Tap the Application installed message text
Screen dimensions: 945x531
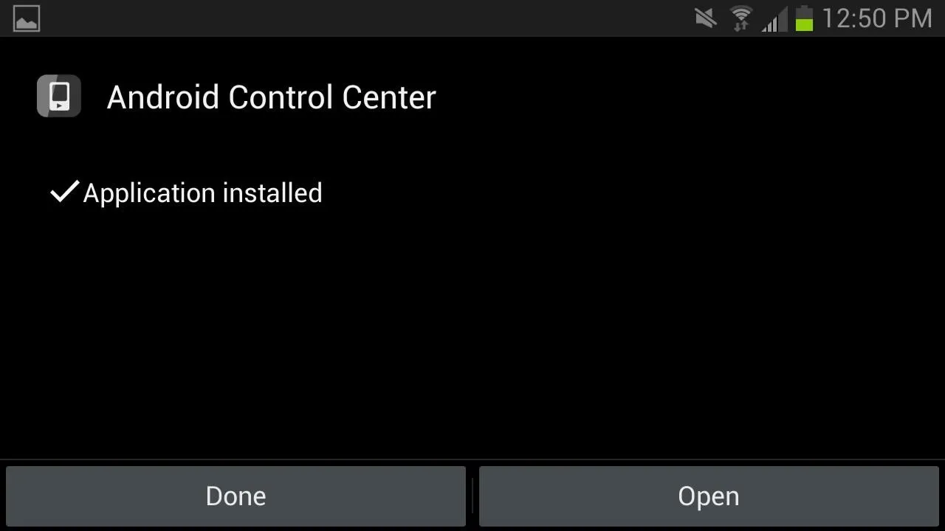[202, 193]
